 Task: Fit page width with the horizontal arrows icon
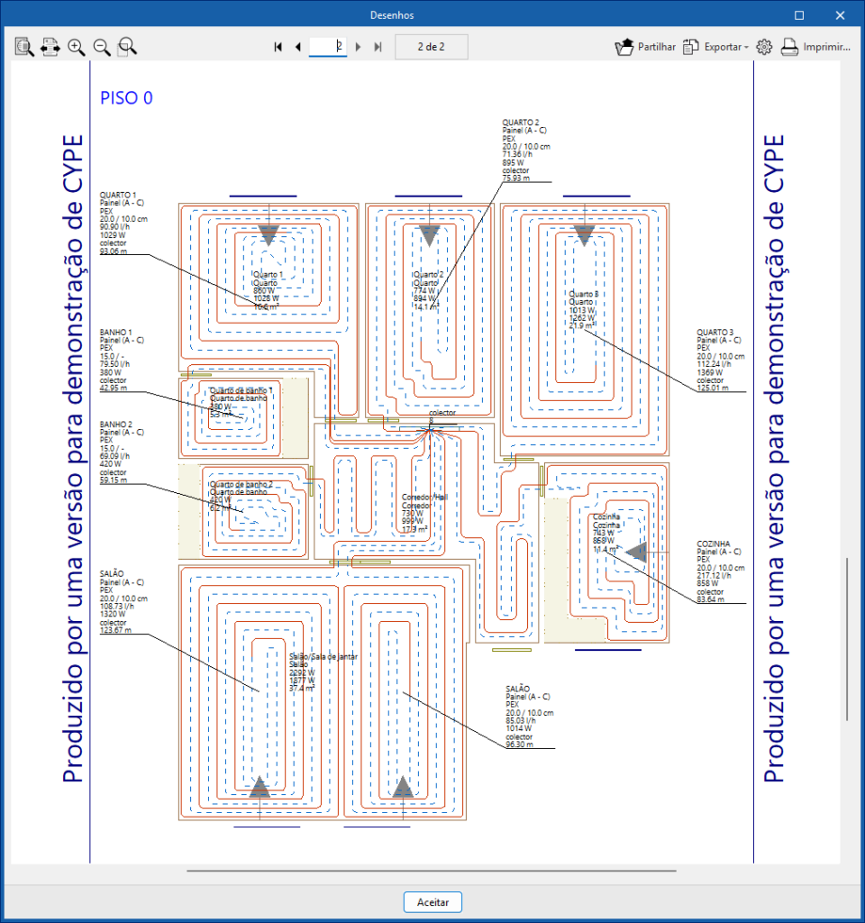(50, 47)
